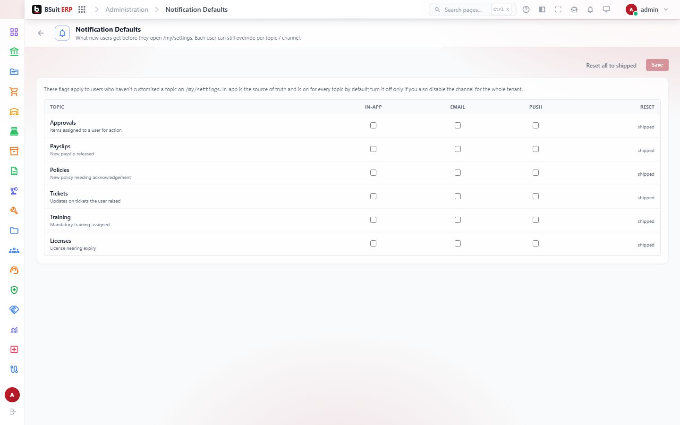Toggle the sidebar panel layout icon
Screen dimensions: 680x425
(x=542, y=9)
